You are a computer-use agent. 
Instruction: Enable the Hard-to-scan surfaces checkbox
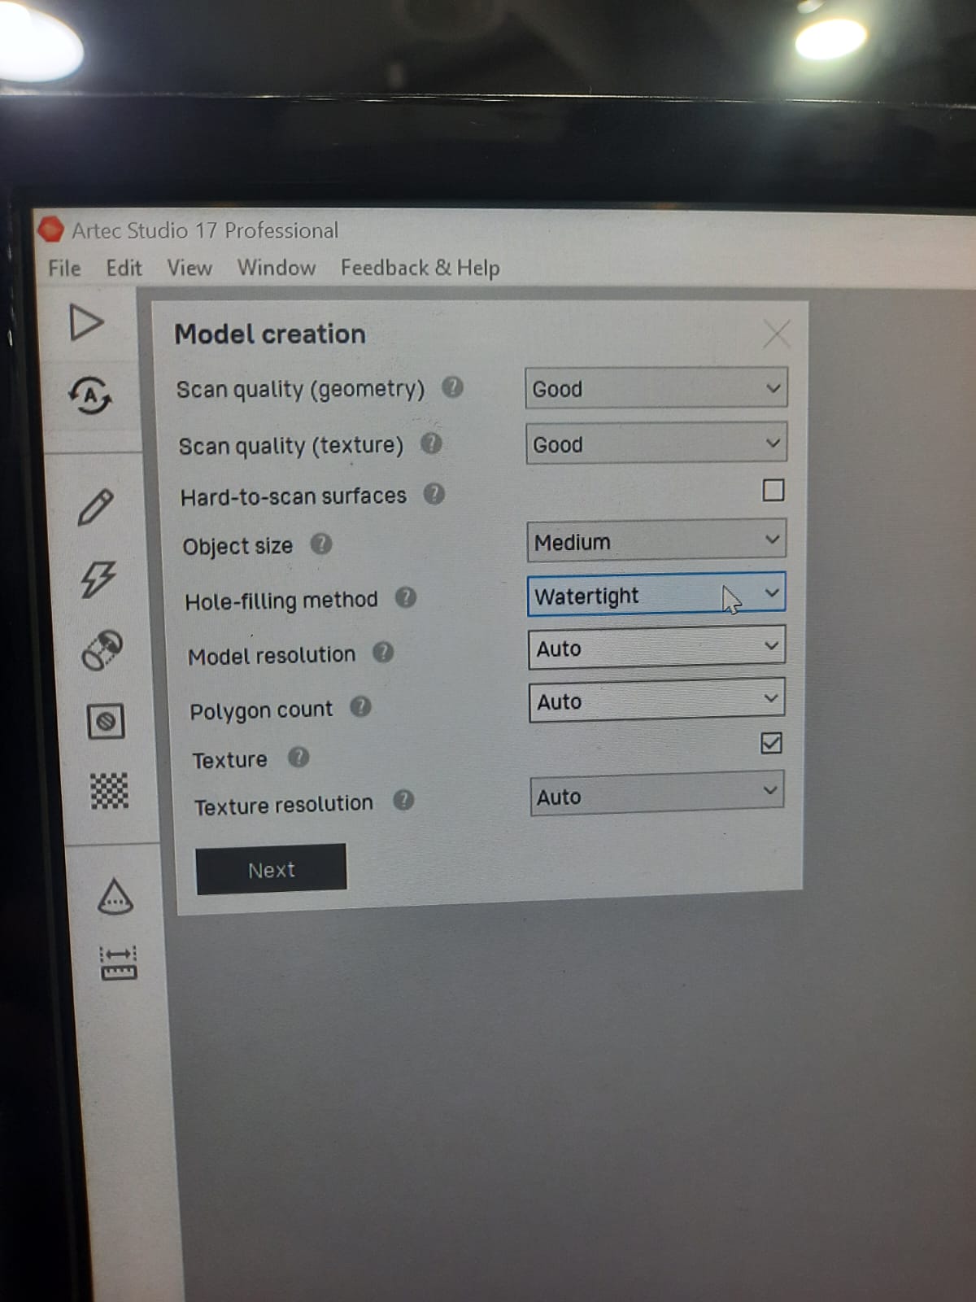(773, 490)
